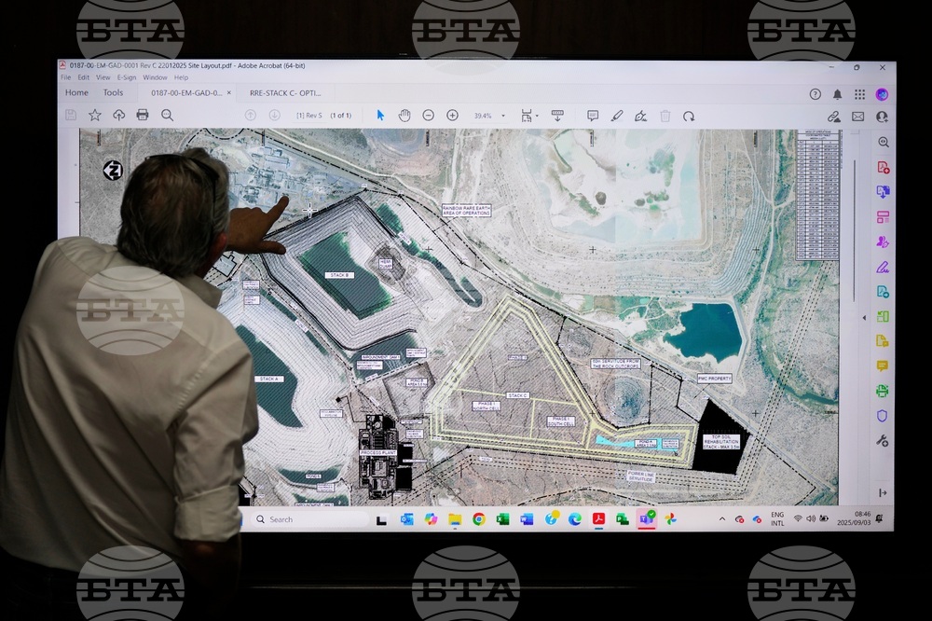Click the Zoom in plus button
The image size is (932, 621).
point(453,116)
